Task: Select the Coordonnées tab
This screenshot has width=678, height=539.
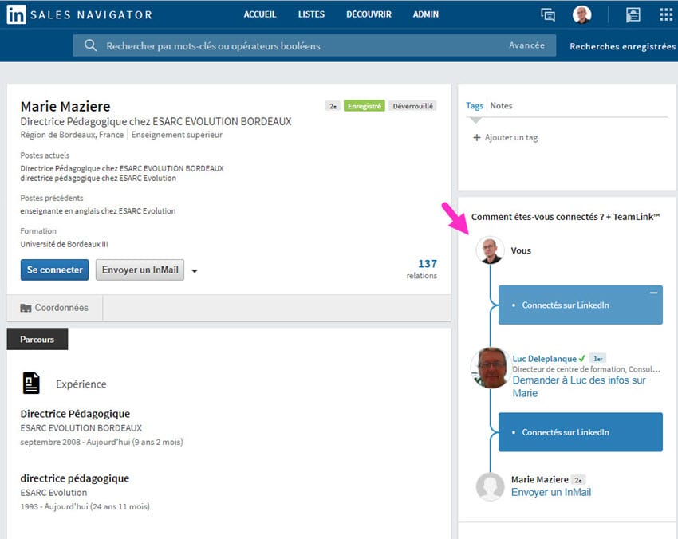Action: point(54,308)
